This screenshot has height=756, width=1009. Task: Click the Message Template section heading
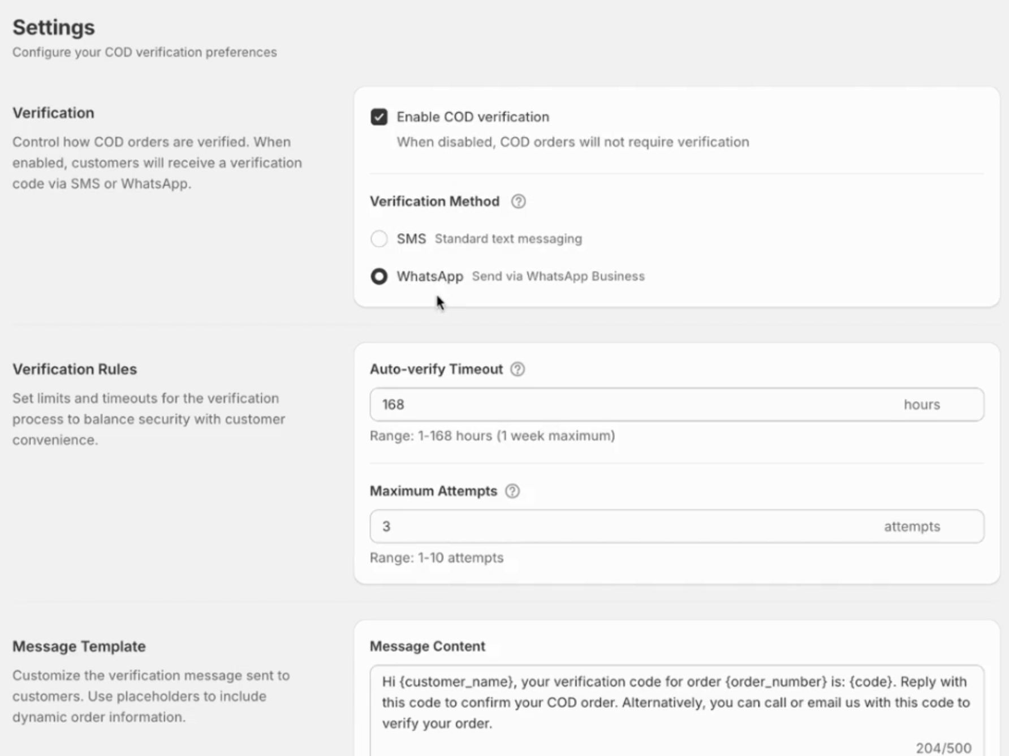pos(79,646)
